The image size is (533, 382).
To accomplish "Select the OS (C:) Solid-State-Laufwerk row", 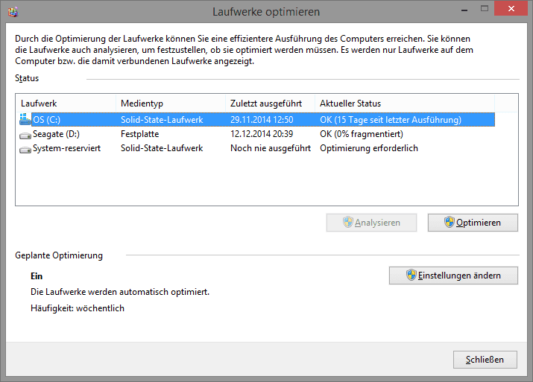I will [256, 120].
